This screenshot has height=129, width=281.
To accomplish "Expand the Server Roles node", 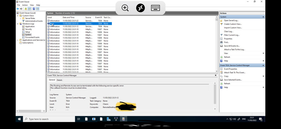I will click(x=21, y=18).
